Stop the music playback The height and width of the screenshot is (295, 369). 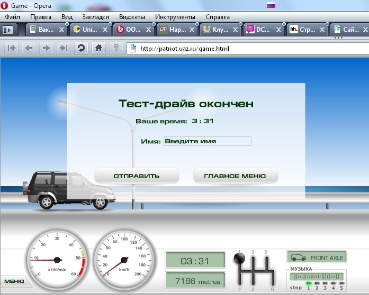(x=296, y=288)
